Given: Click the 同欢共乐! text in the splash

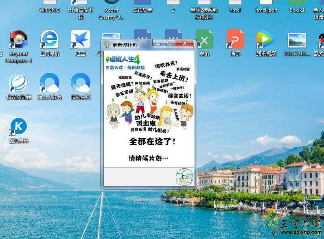Looking at the screenshot, I should [x=166, y=65].
